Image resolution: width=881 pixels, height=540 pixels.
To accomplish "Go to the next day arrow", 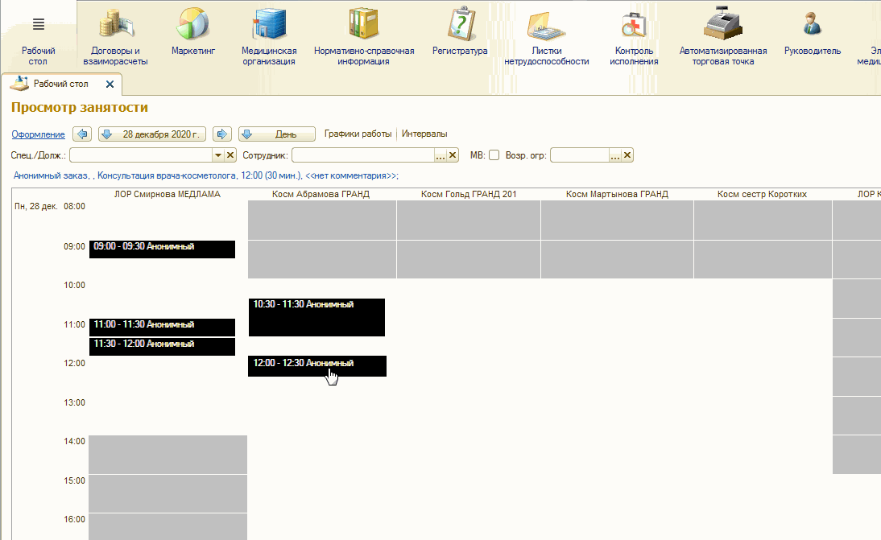I will (224, 134).
